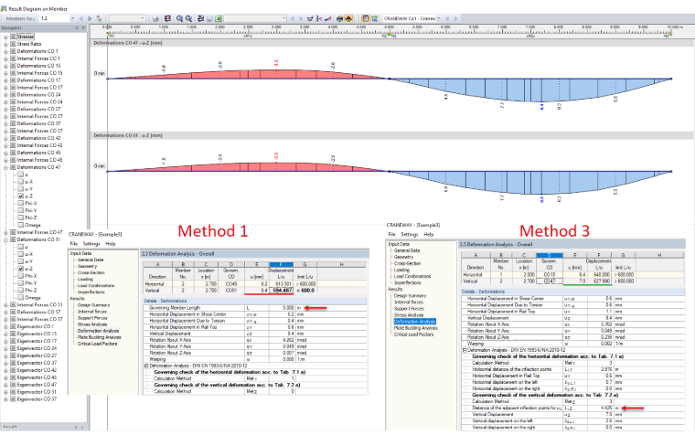Click the Excel export green icon
Image resolution: width=695 pixels, height=435 pixels.
(x=218, y=18)
